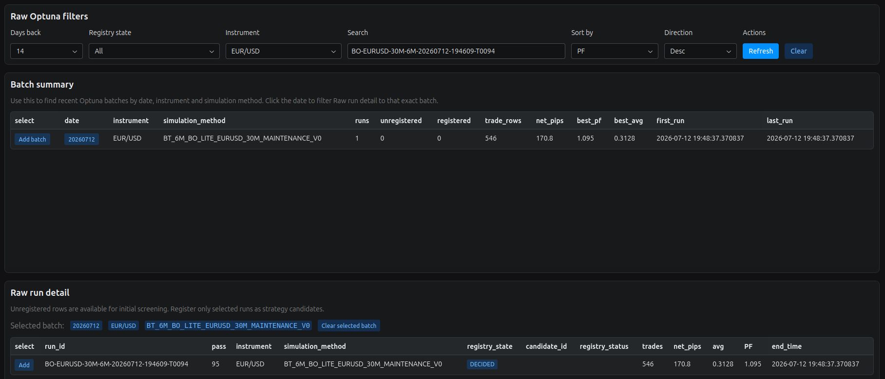Click the net_pips header in Batch summary

point(550,121)
